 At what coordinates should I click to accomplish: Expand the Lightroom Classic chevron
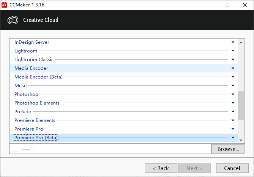click(x=233, y=60)
